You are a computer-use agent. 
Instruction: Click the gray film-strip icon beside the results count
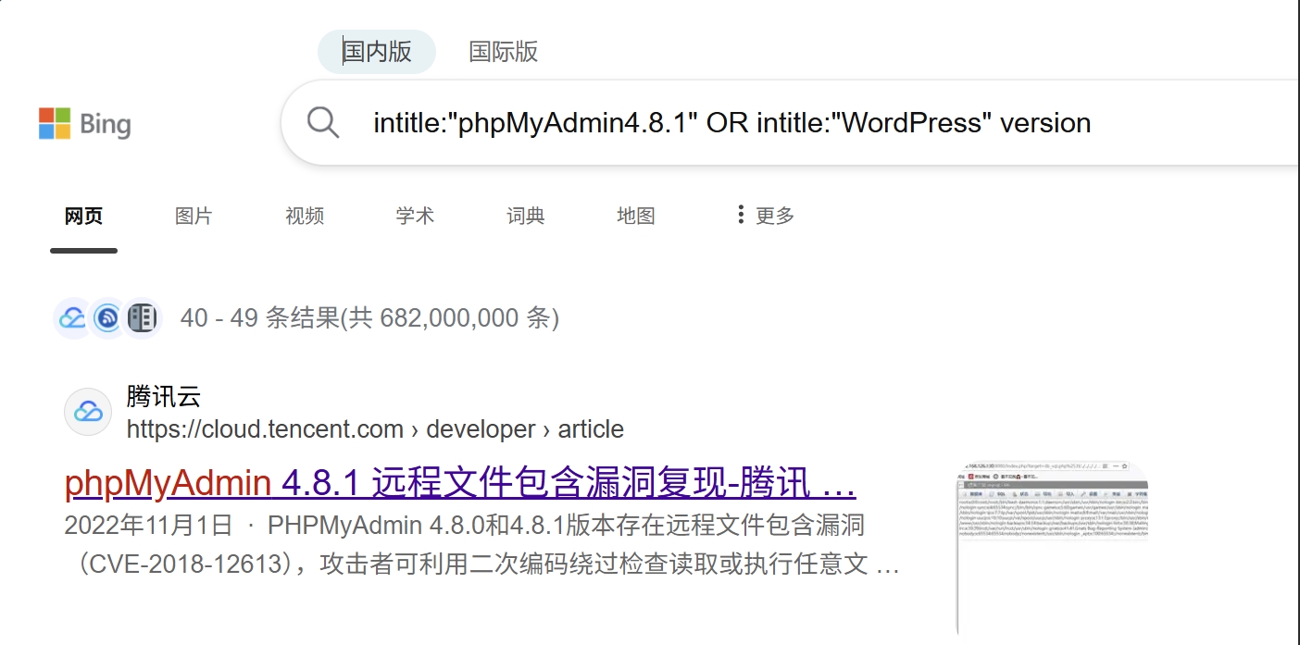pos(142,318)
